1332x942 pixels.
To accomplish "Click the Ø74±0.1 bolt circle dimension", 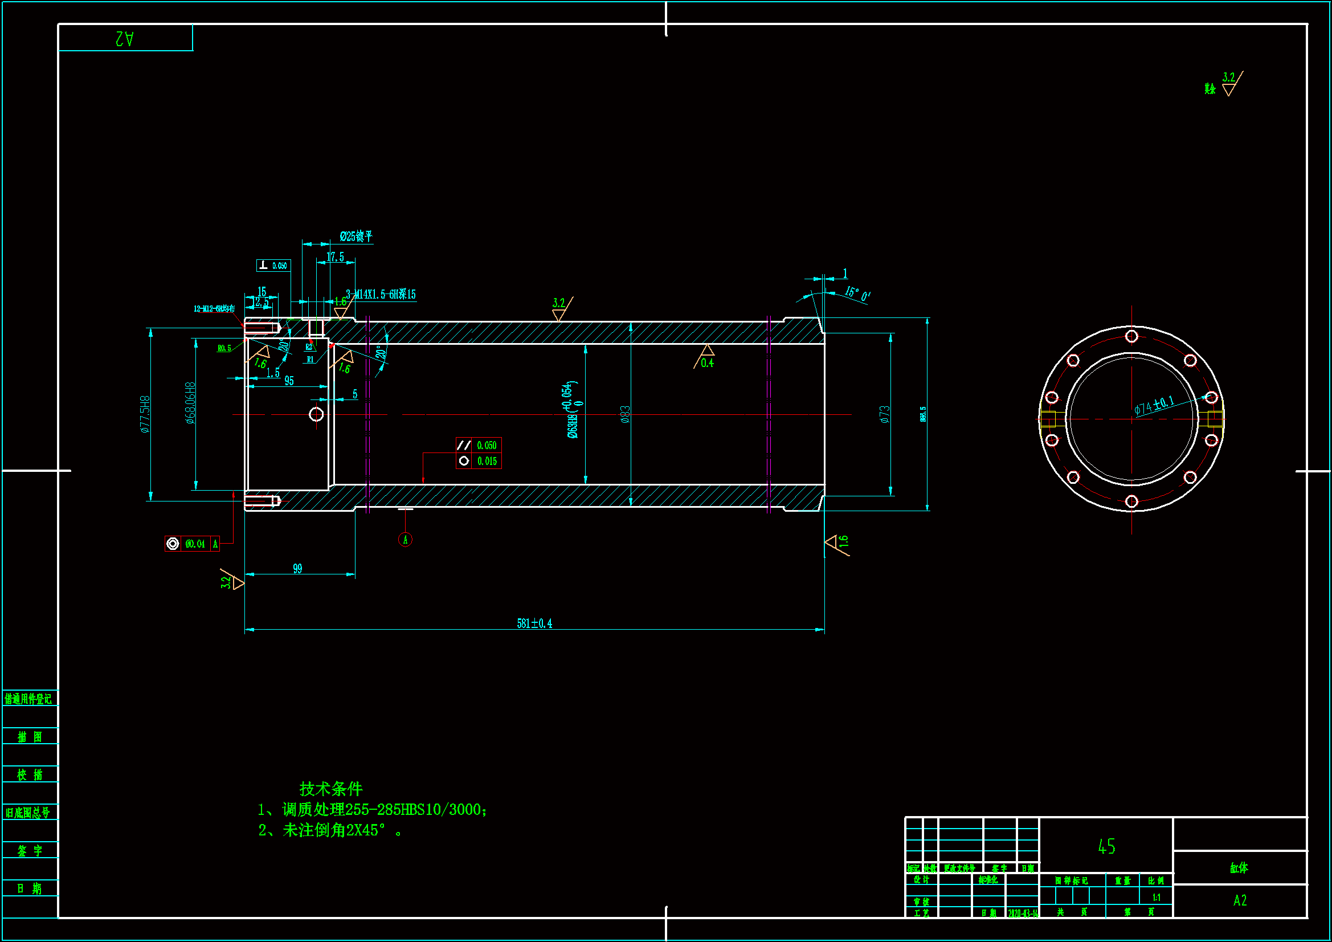I will coord(1154,405).
